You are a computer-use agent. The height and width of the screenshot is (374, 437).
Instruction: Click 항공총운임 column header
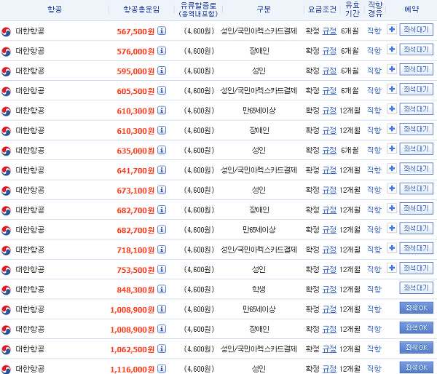(x=141, y=9)
